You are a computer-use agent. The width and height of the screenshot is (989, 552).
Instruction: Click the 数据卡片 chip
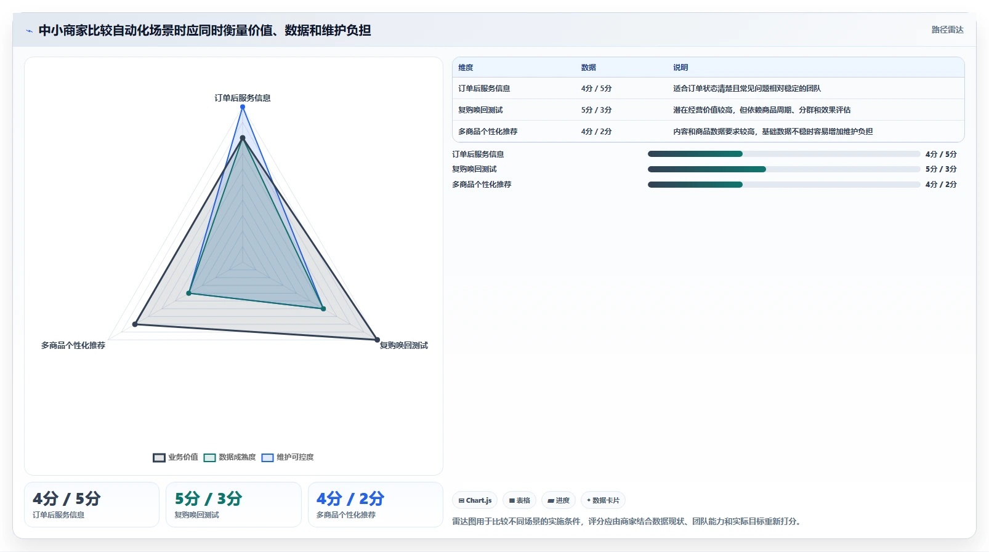(603, 500)
